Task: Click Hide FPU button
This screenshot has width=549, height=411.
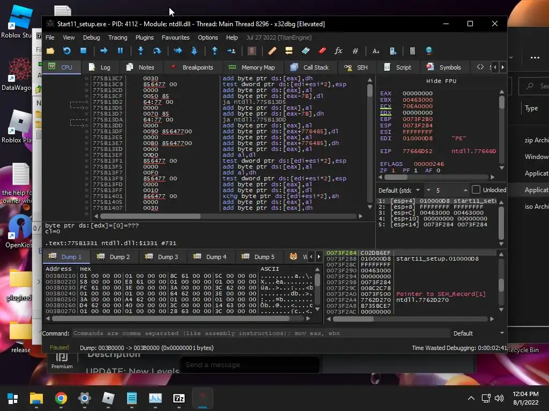Action: click(441, 81)
